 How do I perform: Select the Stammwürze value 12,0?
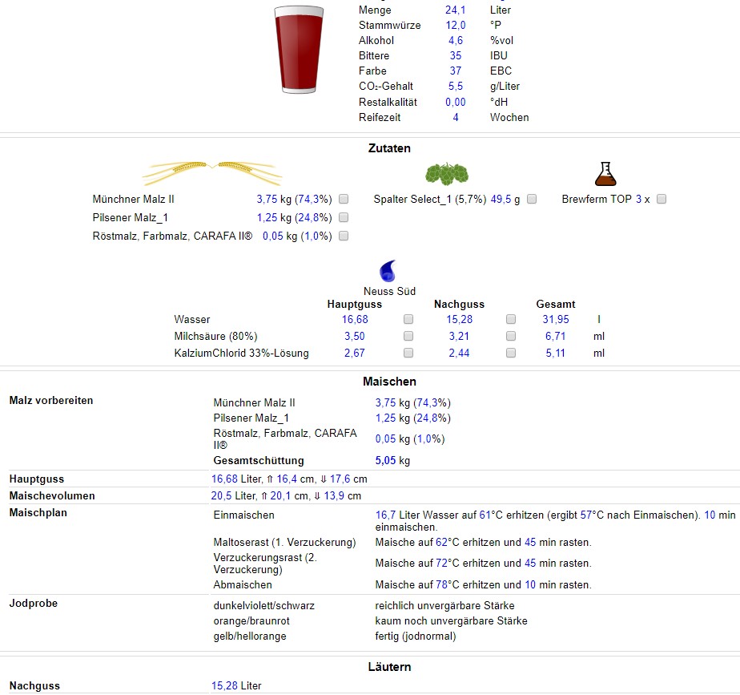[455, 26]
